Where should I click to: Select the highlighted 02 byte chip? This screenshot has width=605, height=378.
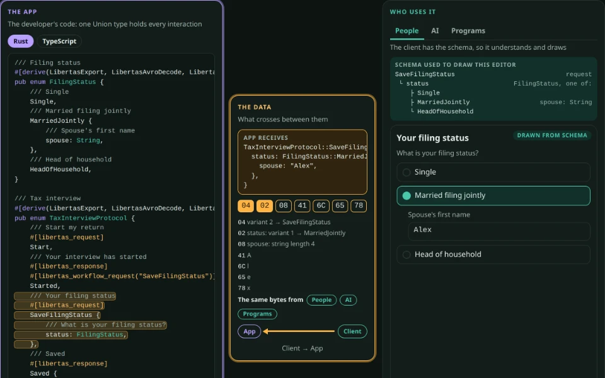tap(265, 205)
